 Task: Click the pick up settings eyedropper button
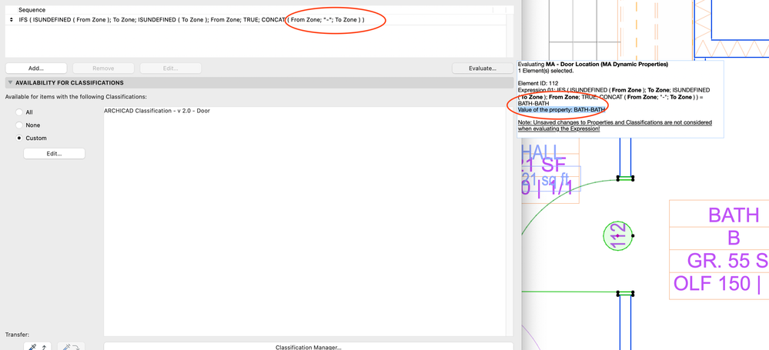(x=38, y=346)
